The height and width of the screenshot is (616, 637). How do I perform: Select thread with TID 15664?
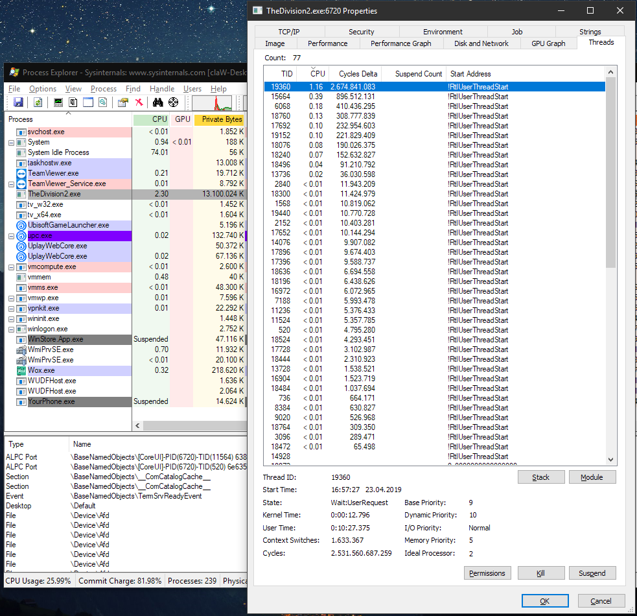435,97
